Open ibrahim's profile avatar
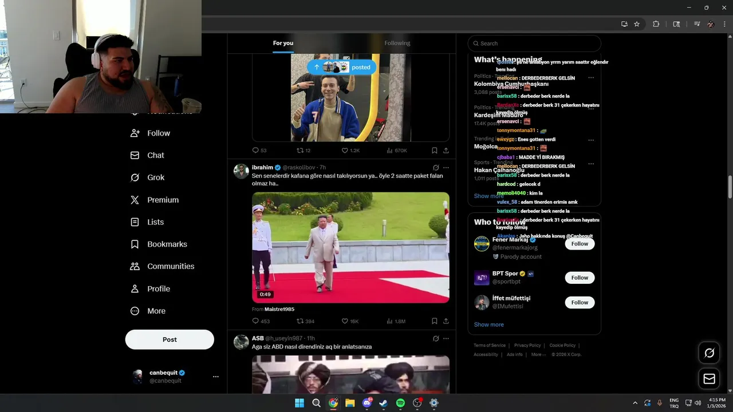Screen dimensions: 733x412 241,171
